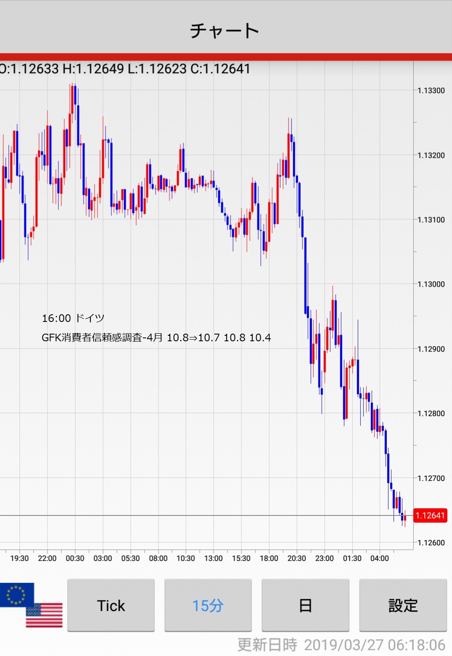Tap the latest candlestick at right edge
452x656 pixels.
tap(405, 518)
